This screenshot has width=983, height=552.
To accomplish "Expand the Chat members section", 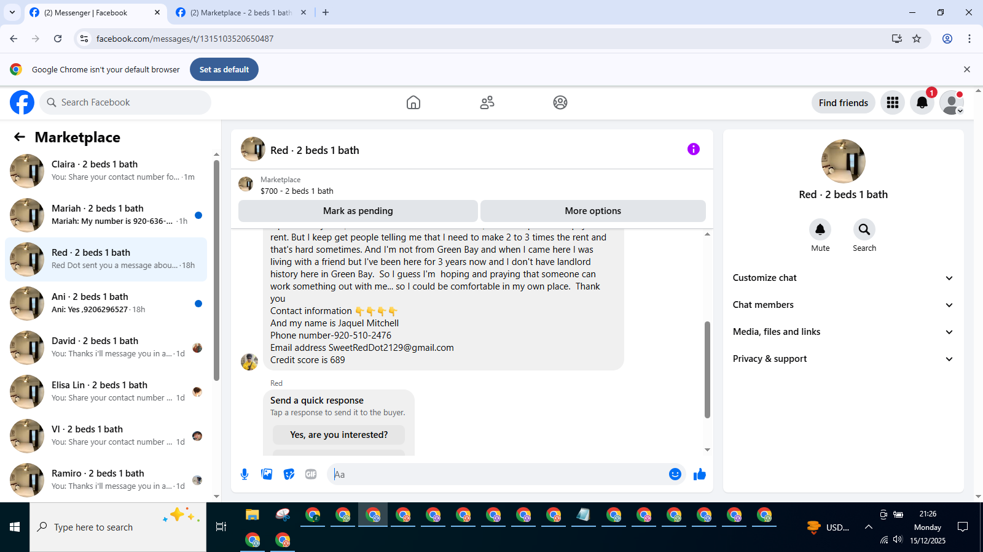I will pyautogui.click(x=843, y=305).
